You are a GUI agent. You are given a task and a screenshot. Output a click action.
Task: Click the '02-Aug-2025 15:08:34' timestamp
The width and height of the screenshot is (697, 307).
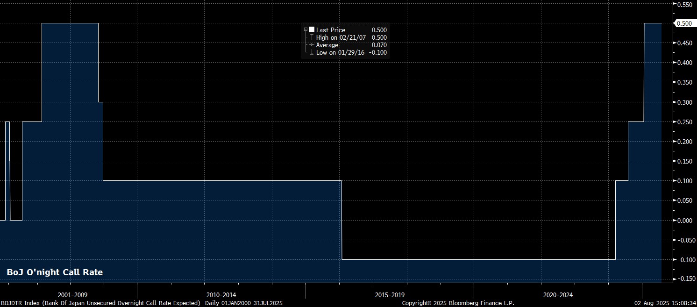click(665, 303)
